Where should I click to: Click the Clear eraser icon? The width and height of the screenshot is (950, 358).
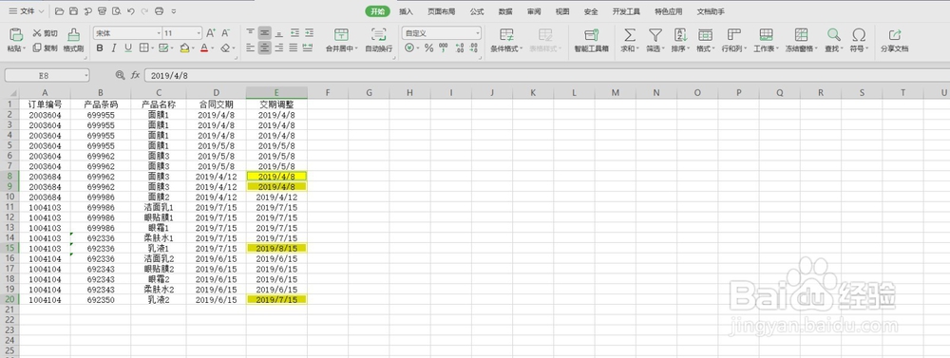225,47
